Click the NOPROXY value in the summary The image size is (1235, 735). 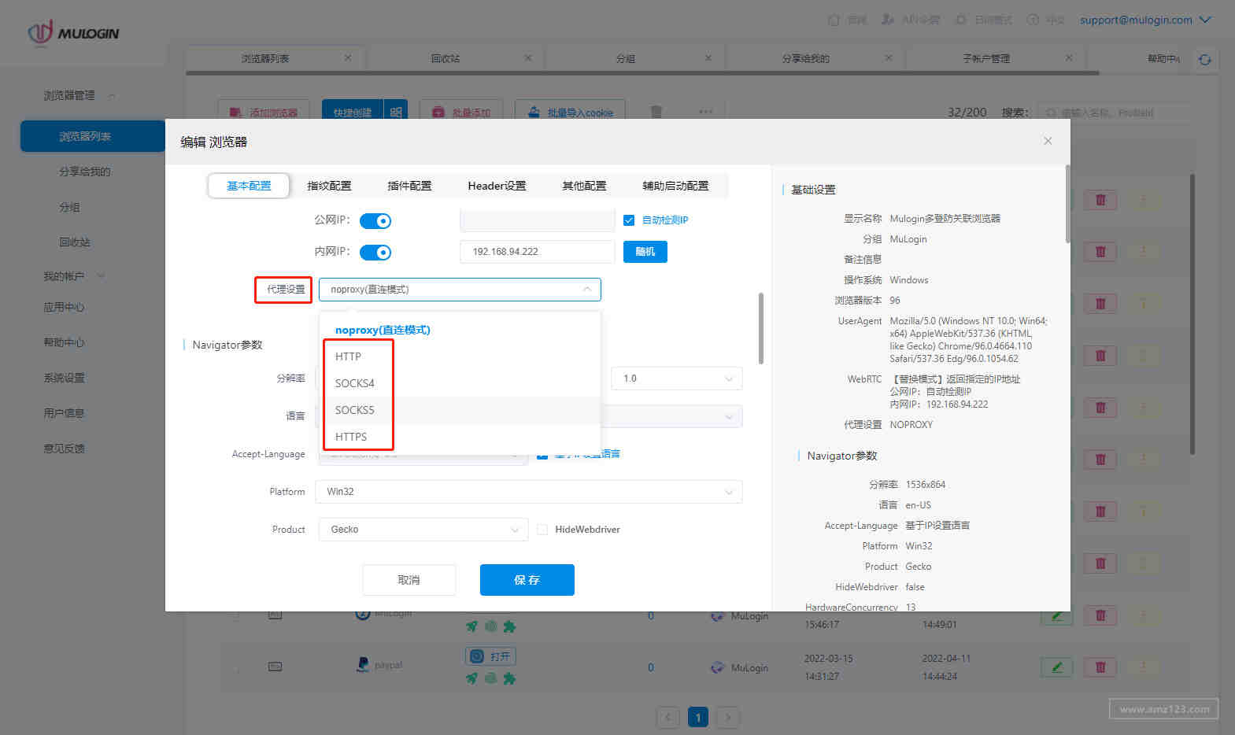pyautogui.click(x=911, y=425)
